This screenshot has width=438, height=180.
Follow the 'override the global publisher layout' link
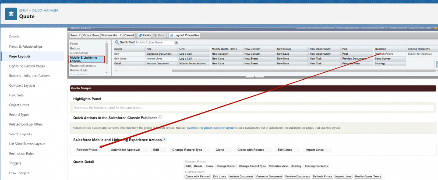tap(210, 128)
